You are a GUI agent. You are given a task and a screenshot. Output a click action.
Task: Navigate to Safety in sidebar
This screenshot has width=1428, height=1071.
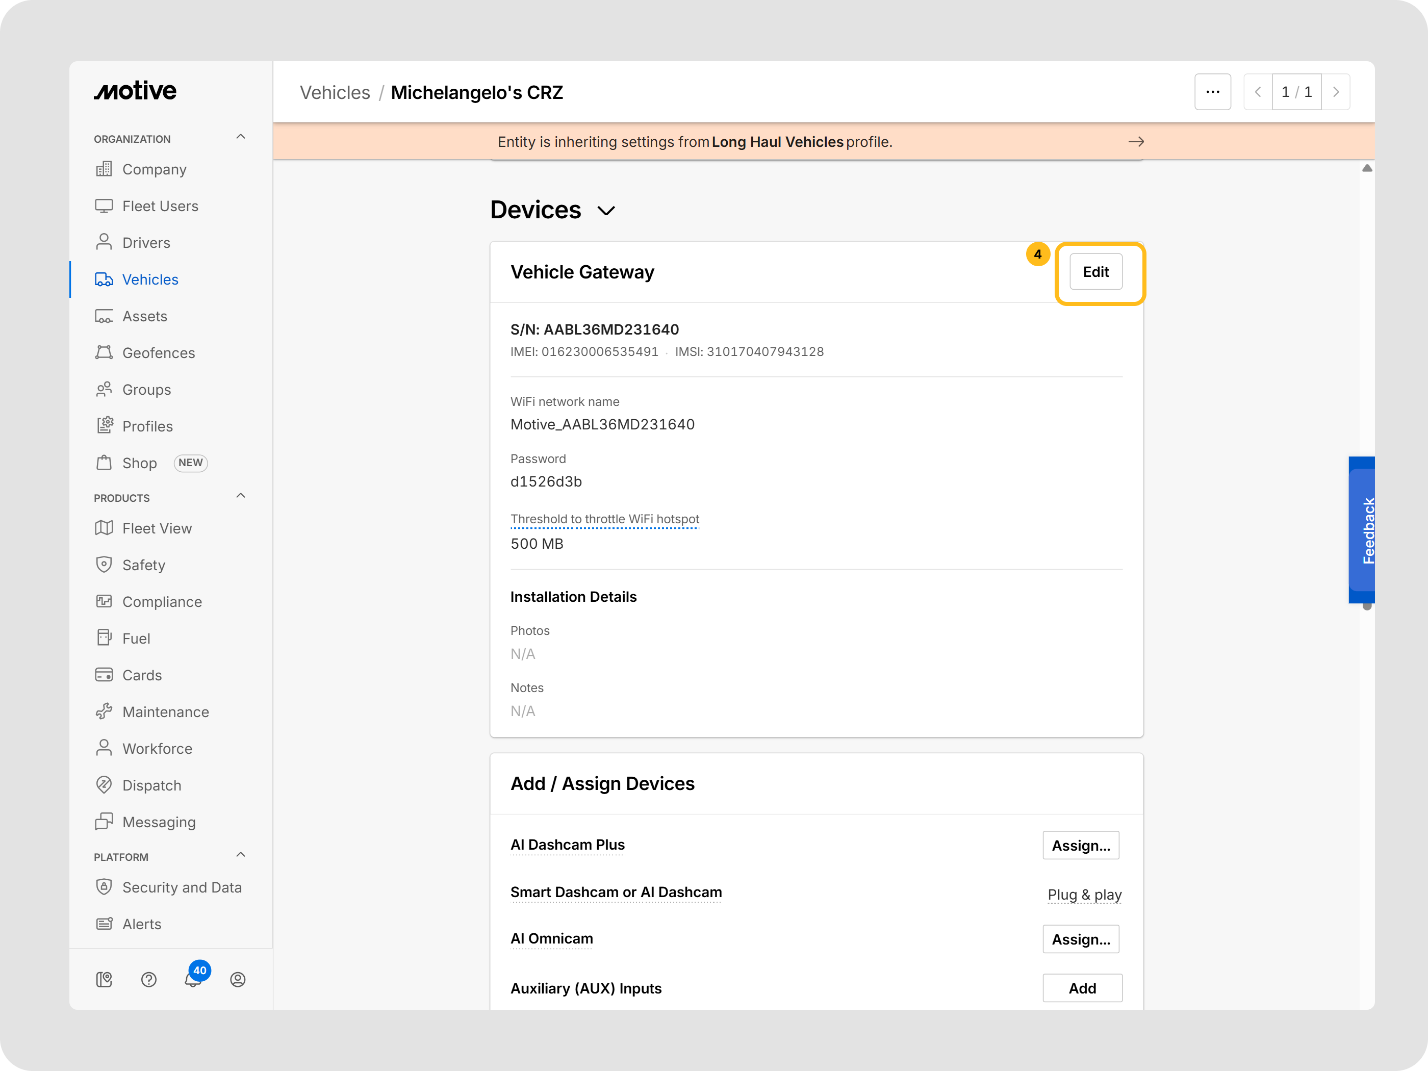point(143,565)
